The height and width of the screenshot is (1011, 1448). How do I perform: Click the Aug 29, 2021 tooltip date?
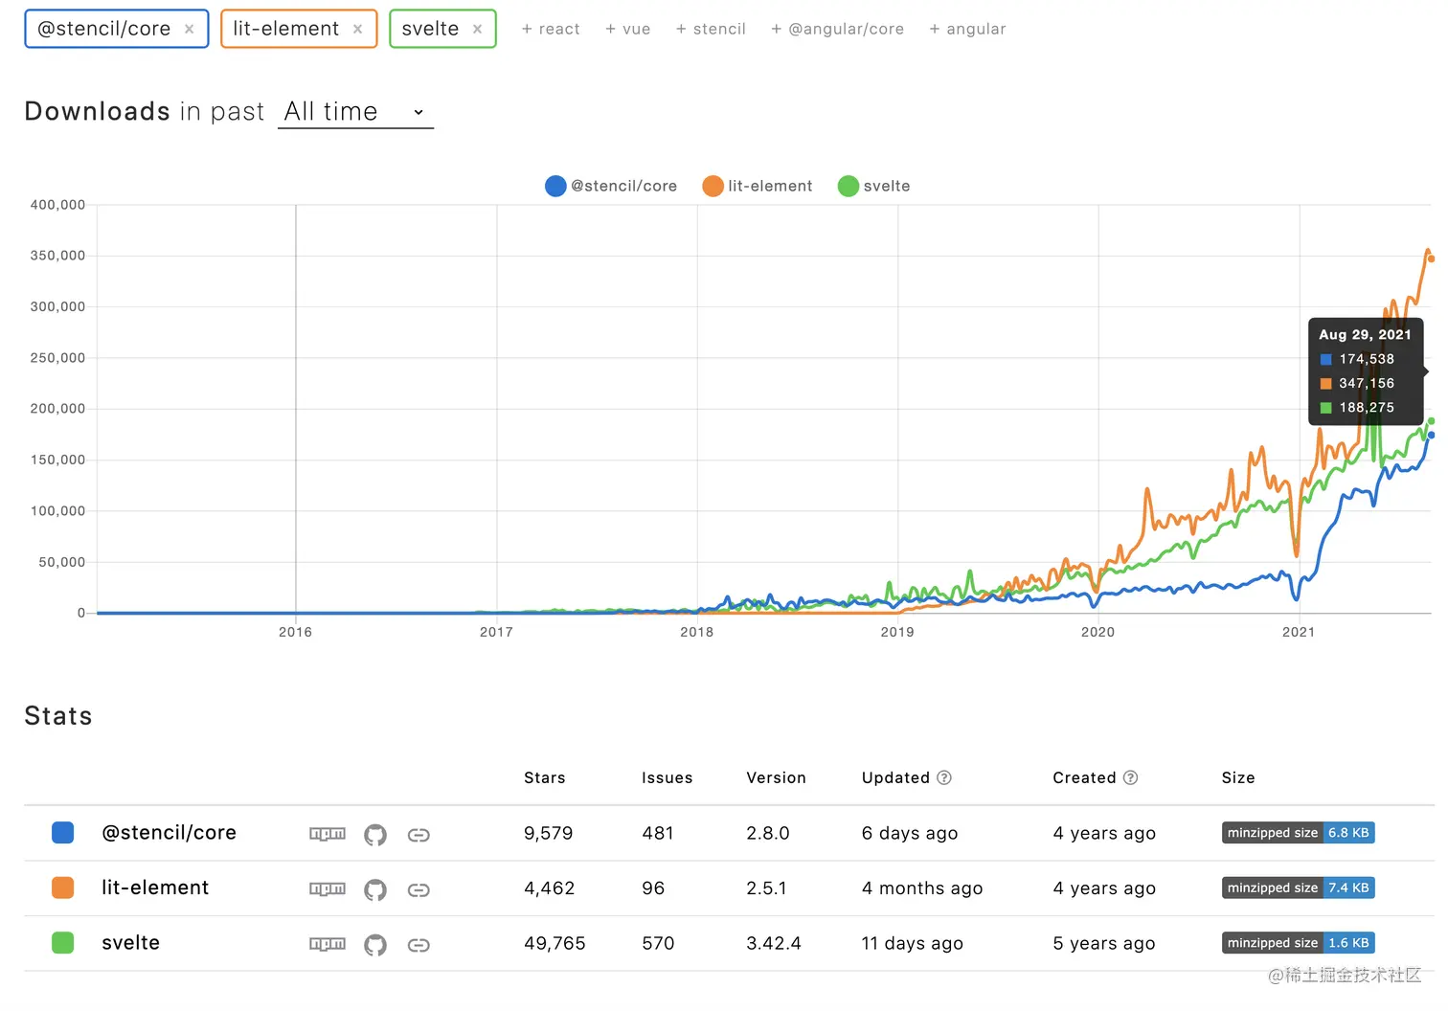[x=1366, y=334]
